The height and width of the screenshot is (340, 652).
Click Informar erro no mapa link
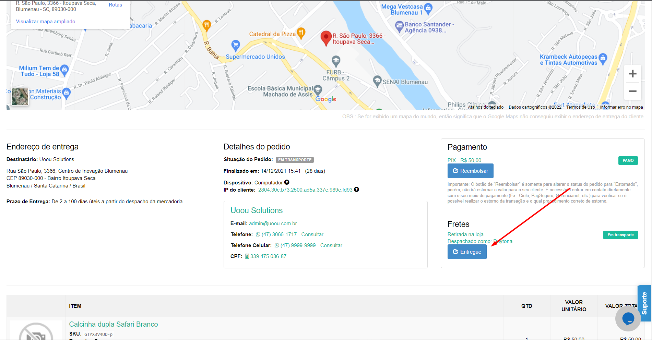(621, 107)
